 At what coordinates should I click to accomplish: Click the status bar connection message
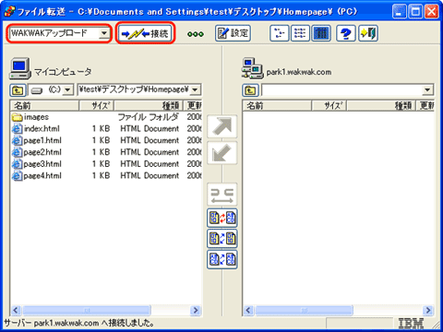79,323
